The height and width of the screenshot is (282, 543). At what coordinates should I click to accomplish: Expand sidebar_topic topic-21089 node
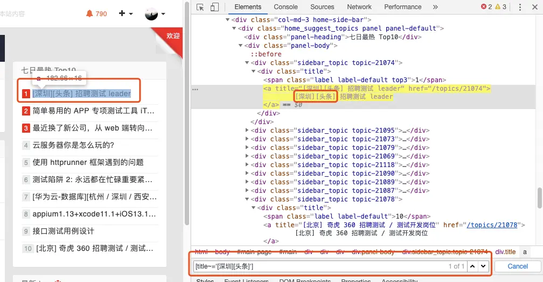point(247,182)
